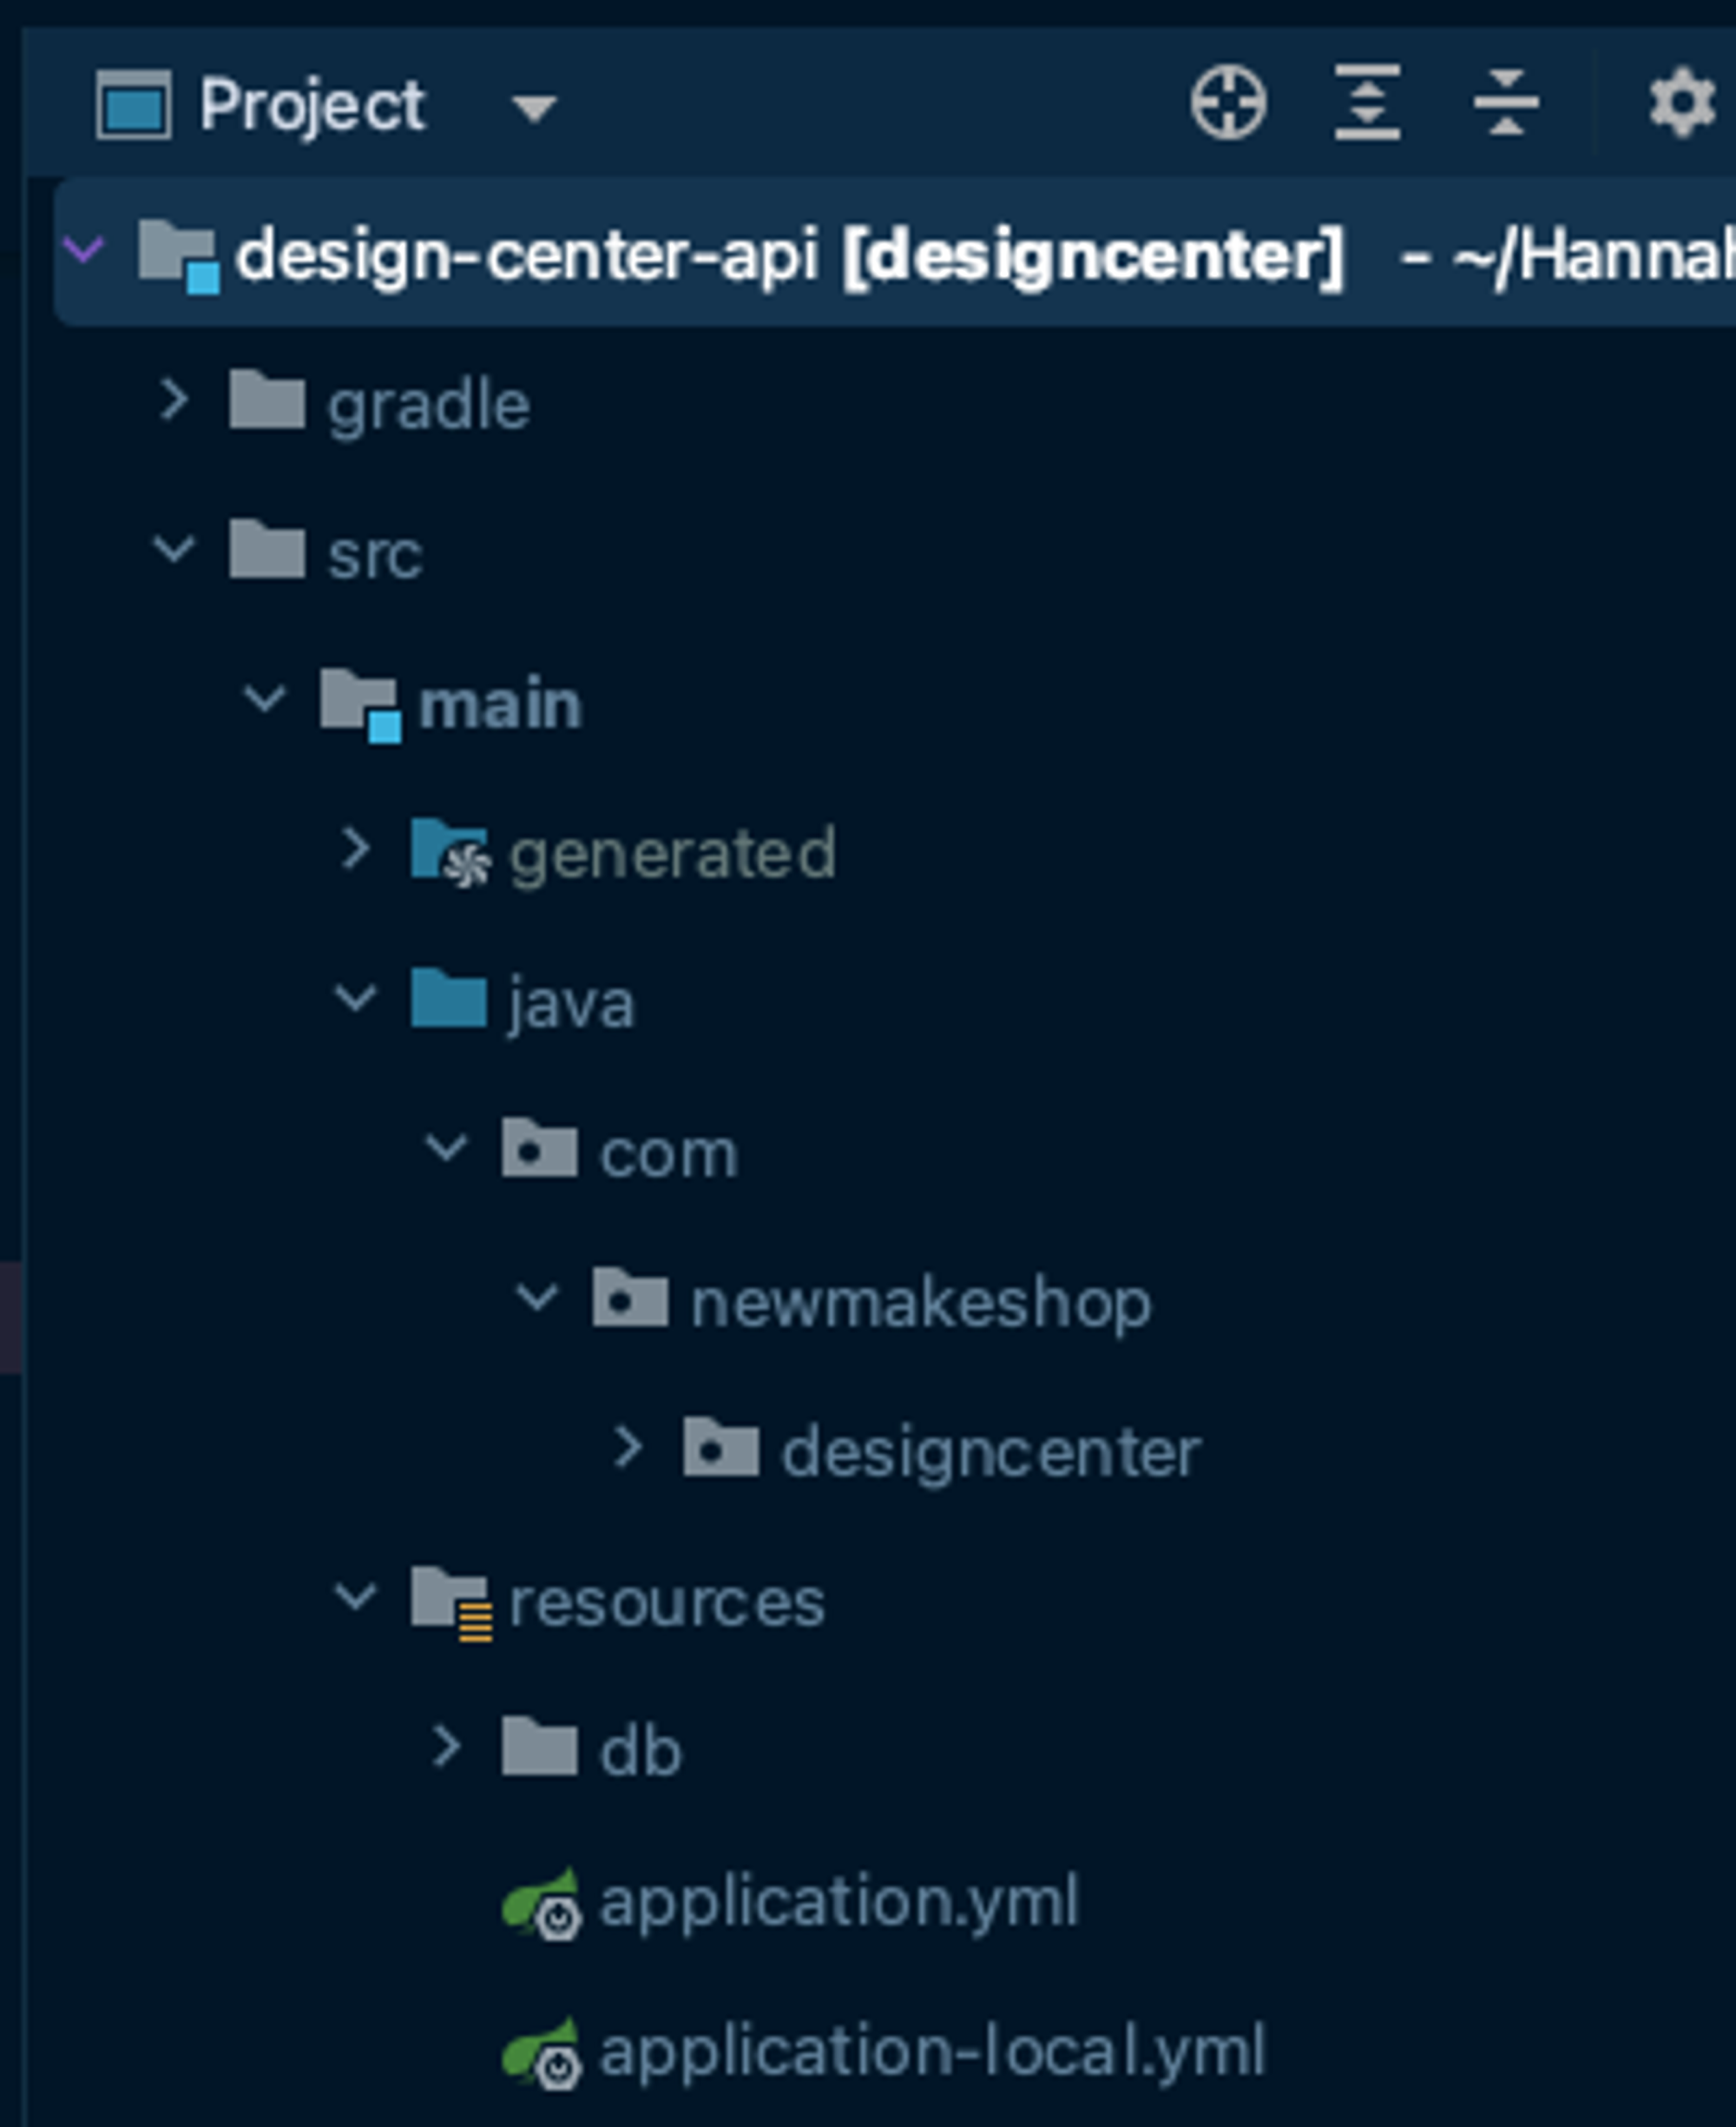Click the Project view window icon
This screenshot has height=2127, width=1736.
[x=133, y=104]
